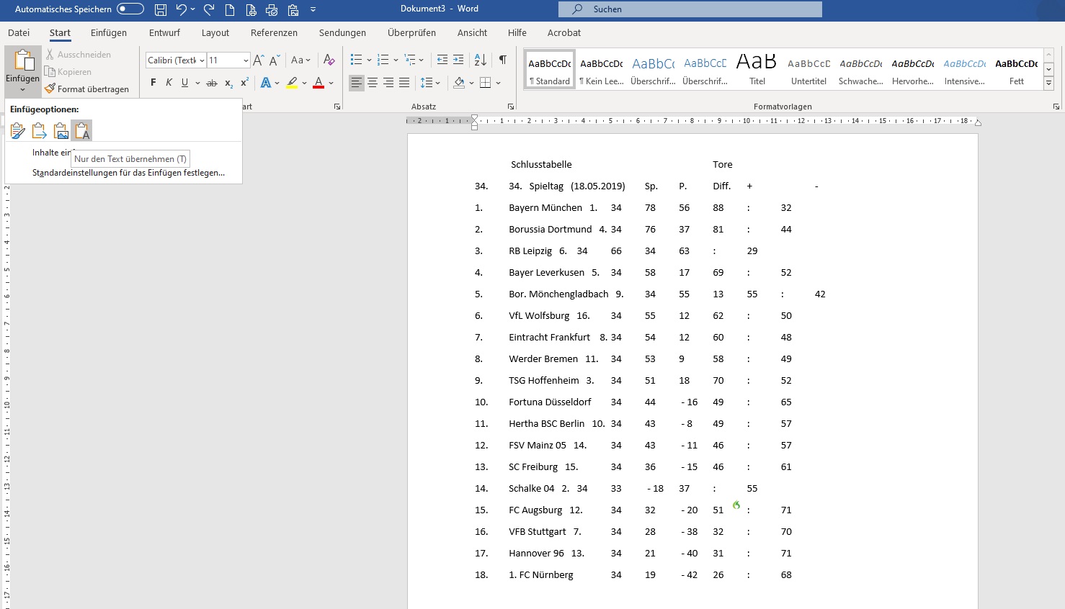Click into the Suchen search box
This screenshot has height=609, width=1065.
coord(690,9)
